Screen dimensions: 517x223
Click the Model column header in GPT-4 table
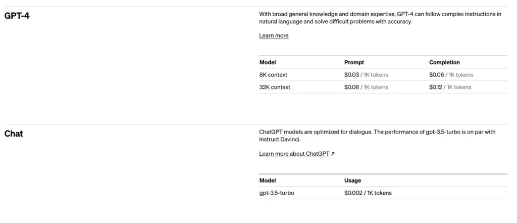[268, 62]
